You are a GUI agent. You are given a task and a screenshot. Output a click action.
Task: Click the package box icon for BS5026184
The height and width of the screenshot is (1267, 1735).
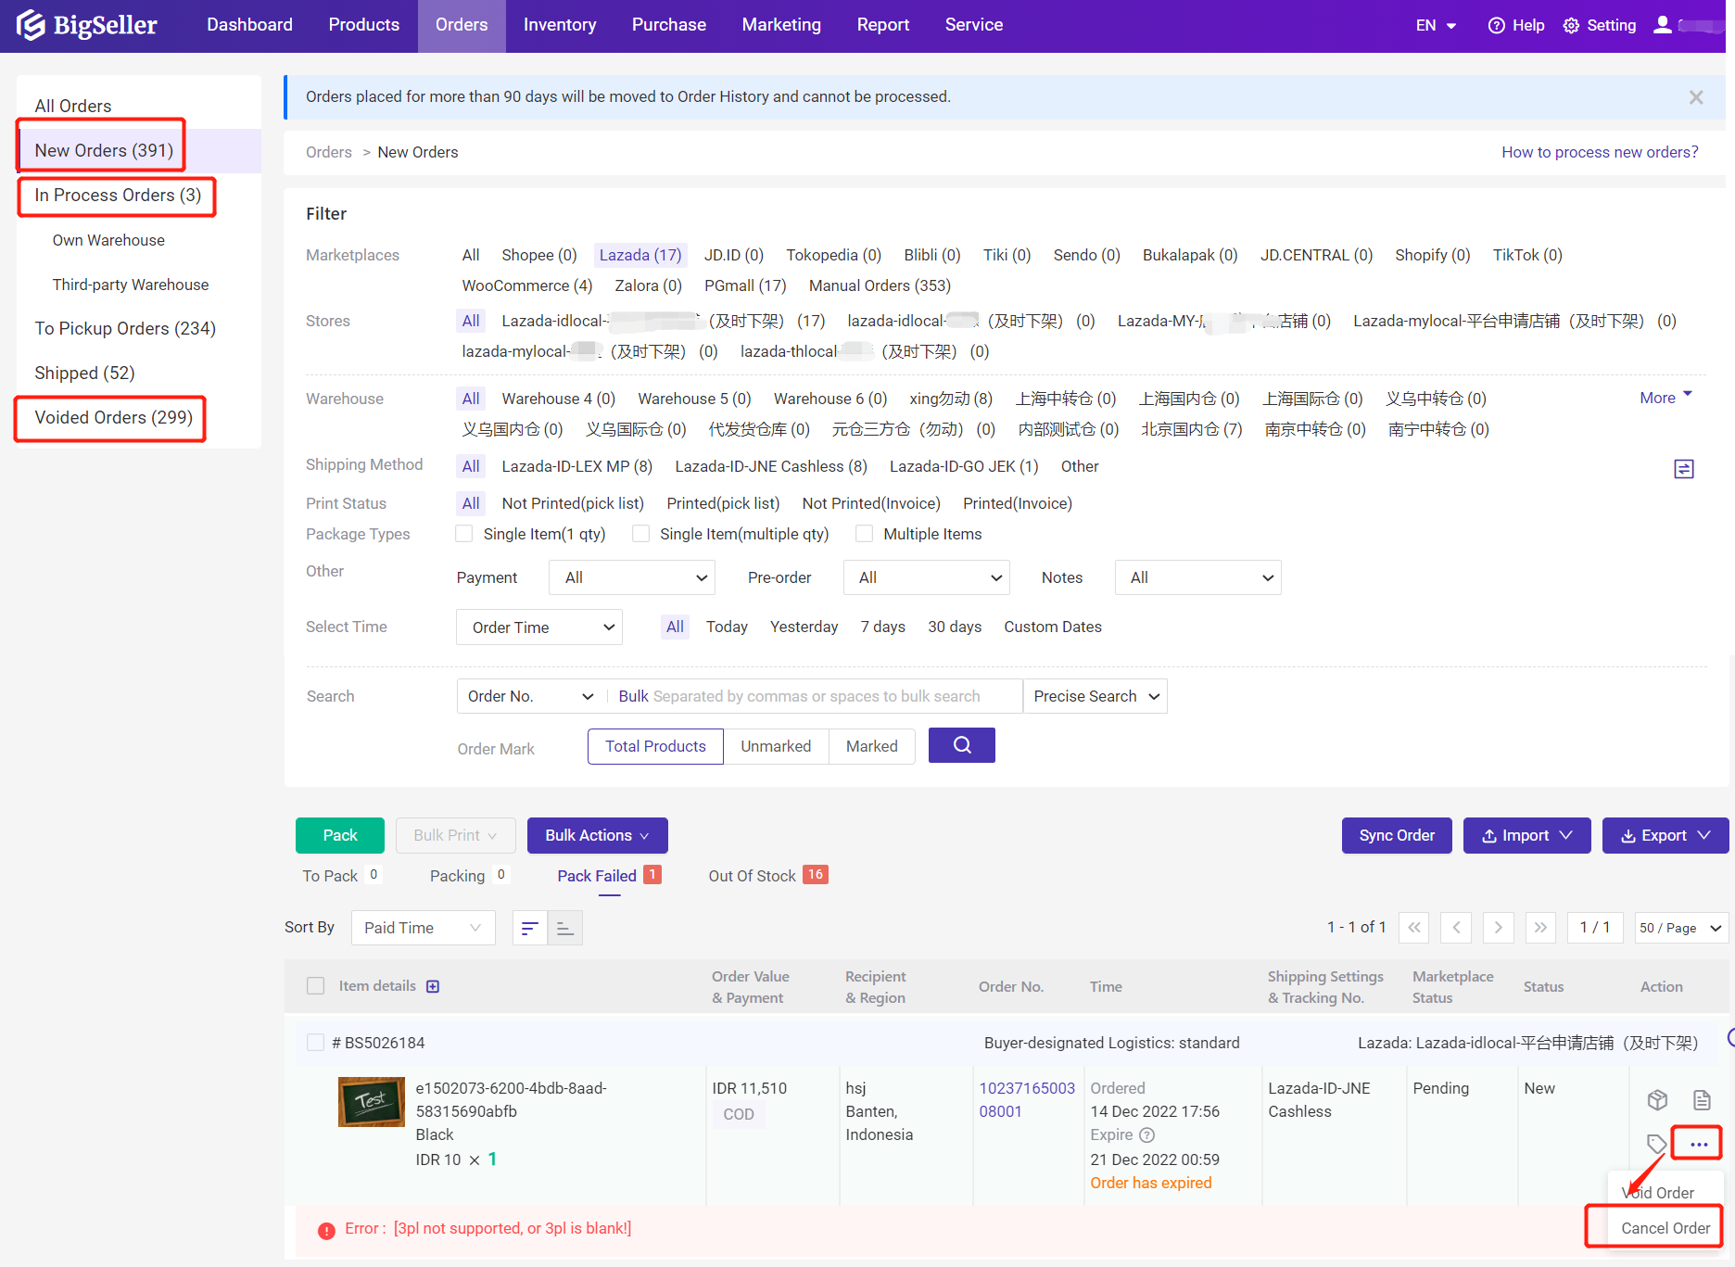coord(1658,1100)
